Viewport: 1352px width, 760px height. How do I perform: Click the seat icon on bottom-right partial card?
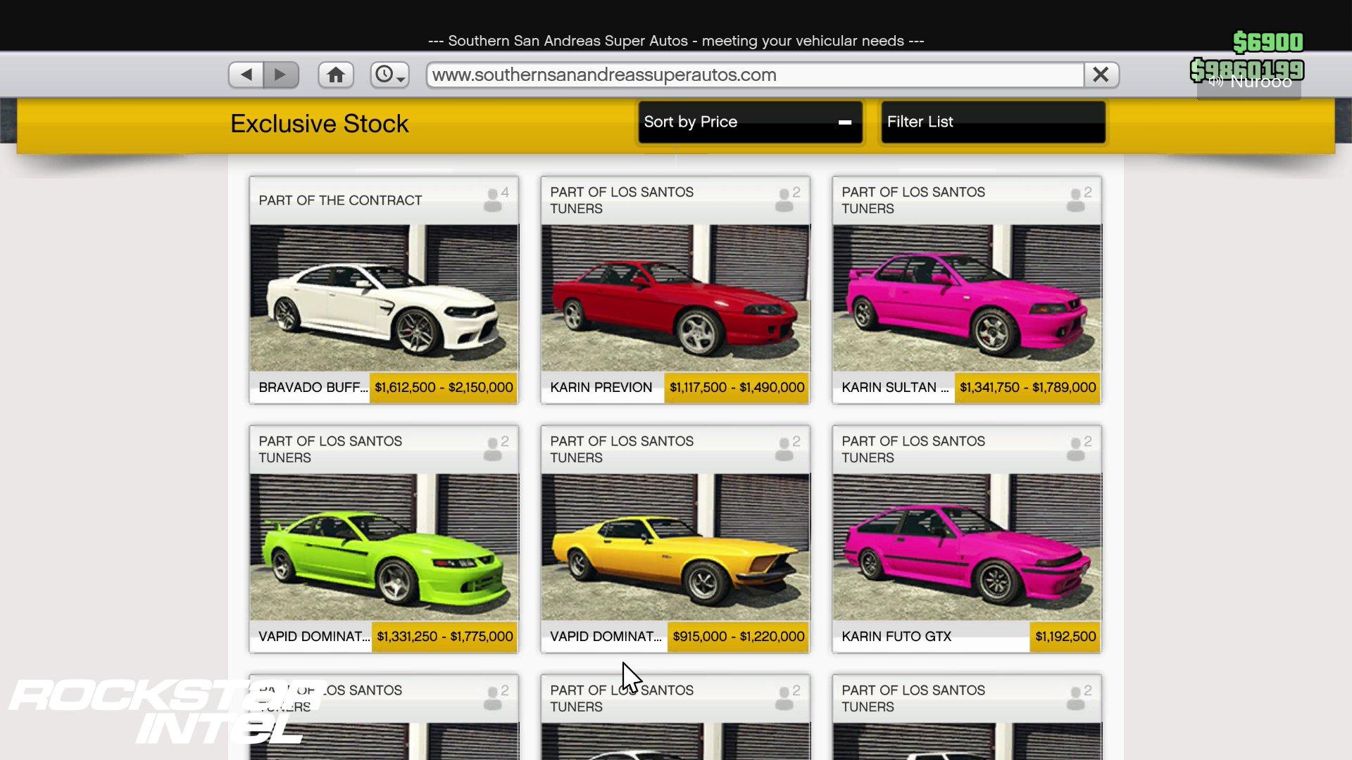point(1079,697)
